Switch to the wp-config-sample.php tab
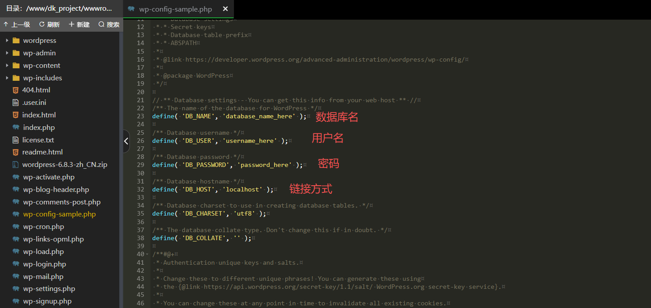The height and width of the screenshot is (308, 651). (x=175, y=9)
